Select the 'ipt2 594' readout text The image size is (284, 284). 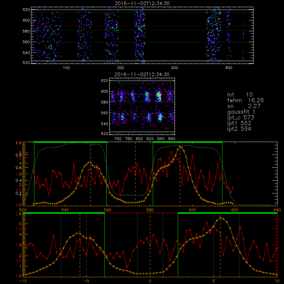click(239, 129)
